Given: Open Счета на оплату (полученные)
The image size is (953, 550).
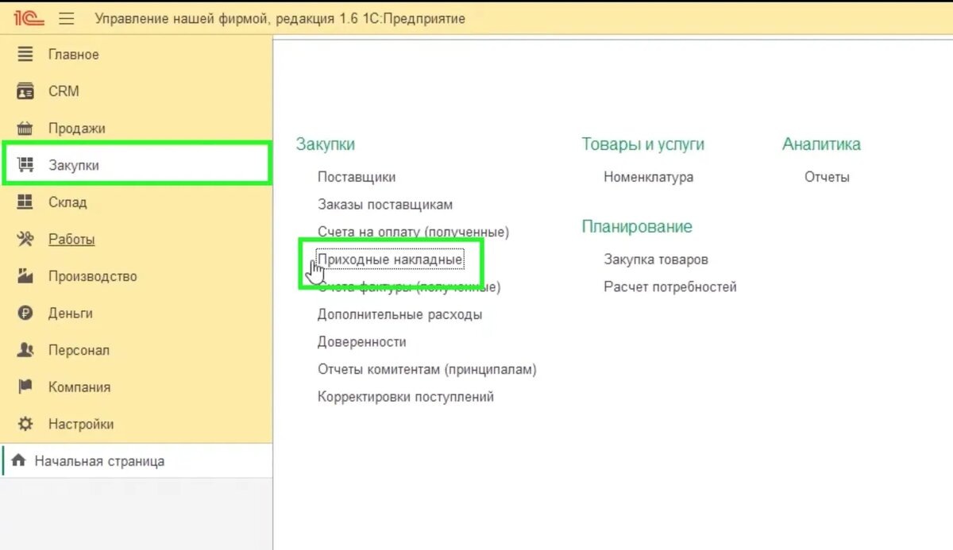Looking at the screenshot, I should (x=413, y=232).
